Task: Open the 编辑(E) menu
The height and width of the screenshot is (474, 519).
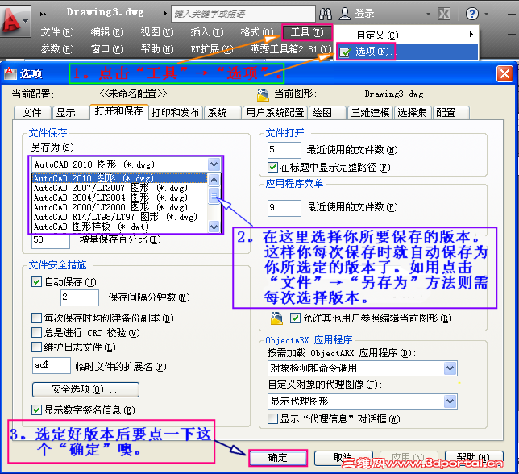Action: pos(107,32)
